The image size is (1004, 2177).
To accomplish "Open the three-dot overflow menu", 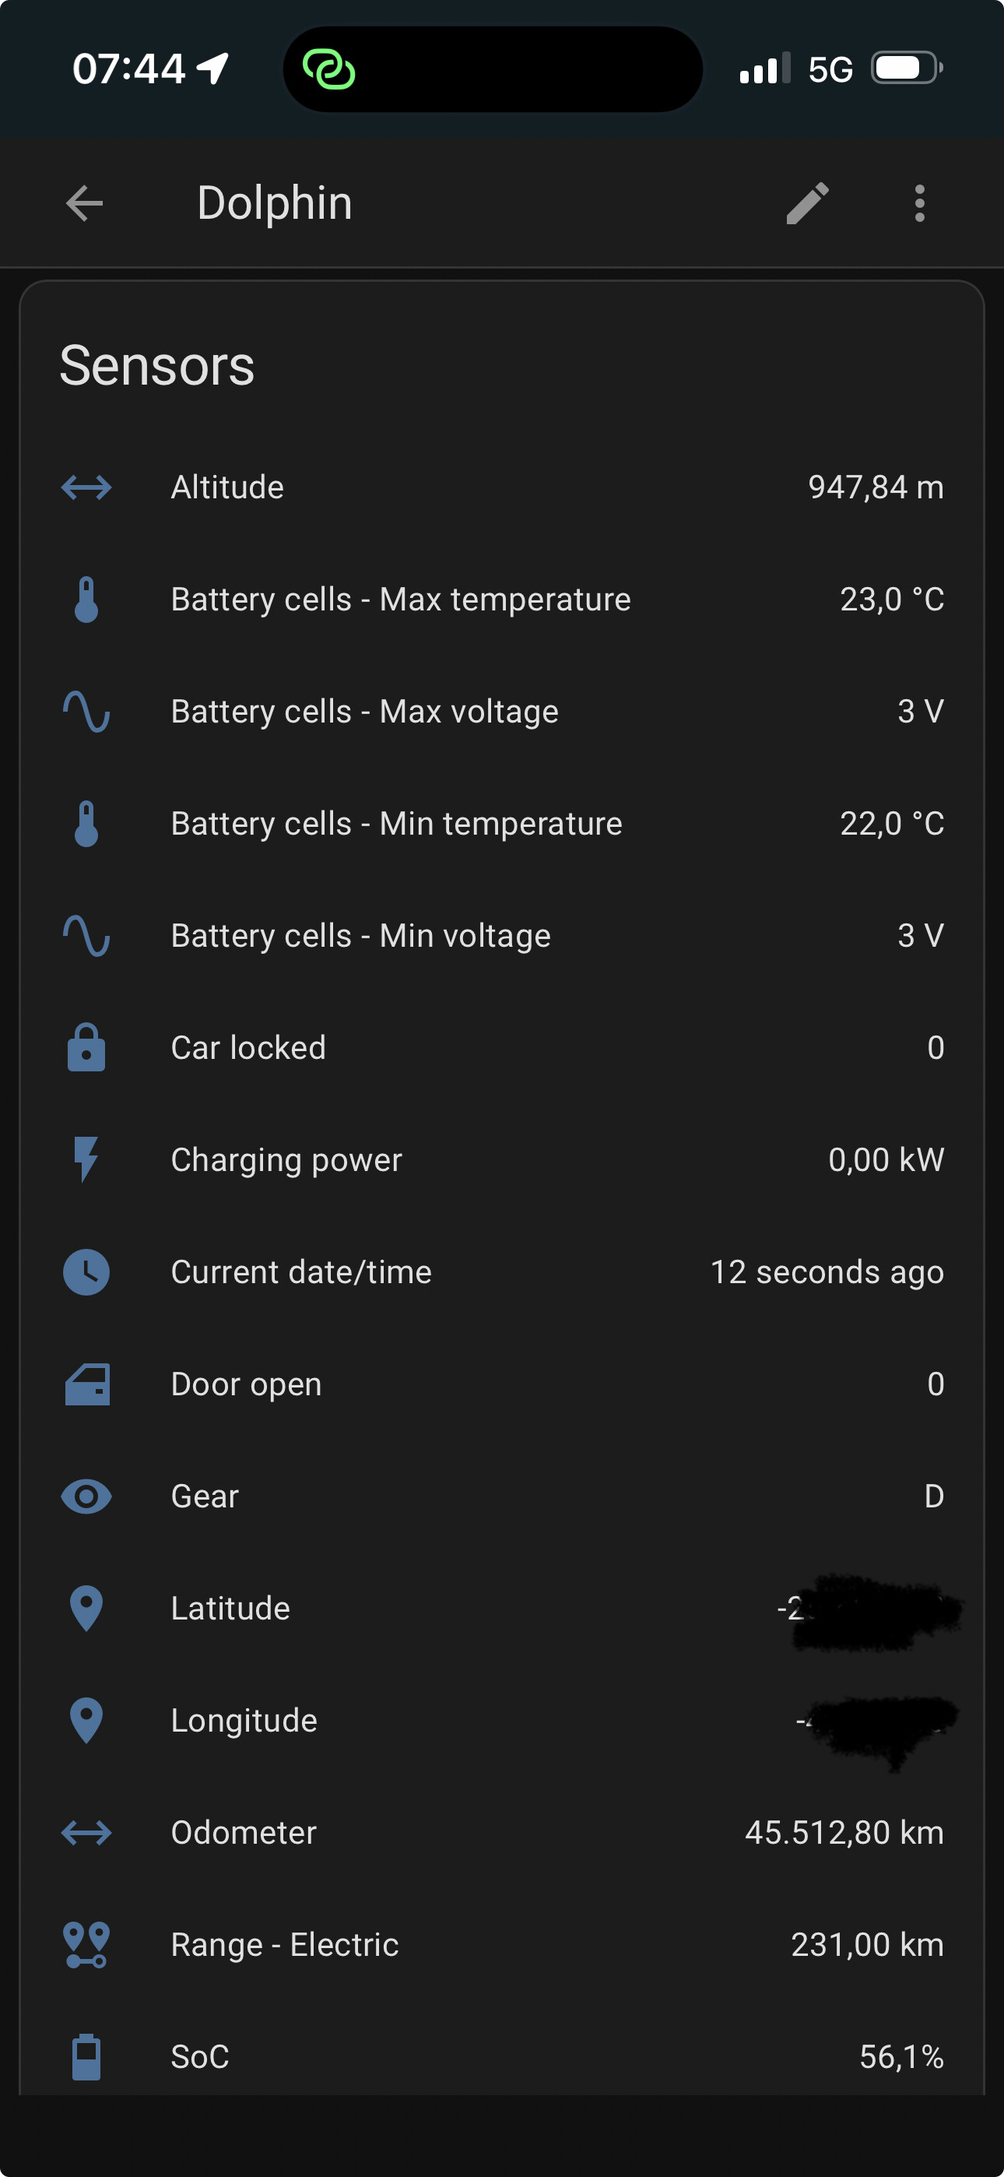I will pos(919,204).
